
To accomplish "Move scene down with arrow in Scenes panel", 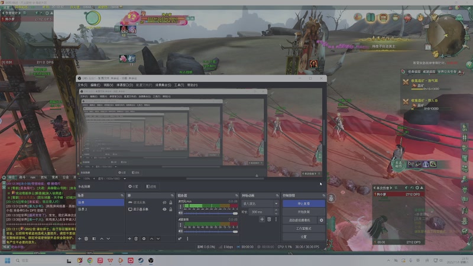I will click(x=108, y=239).
